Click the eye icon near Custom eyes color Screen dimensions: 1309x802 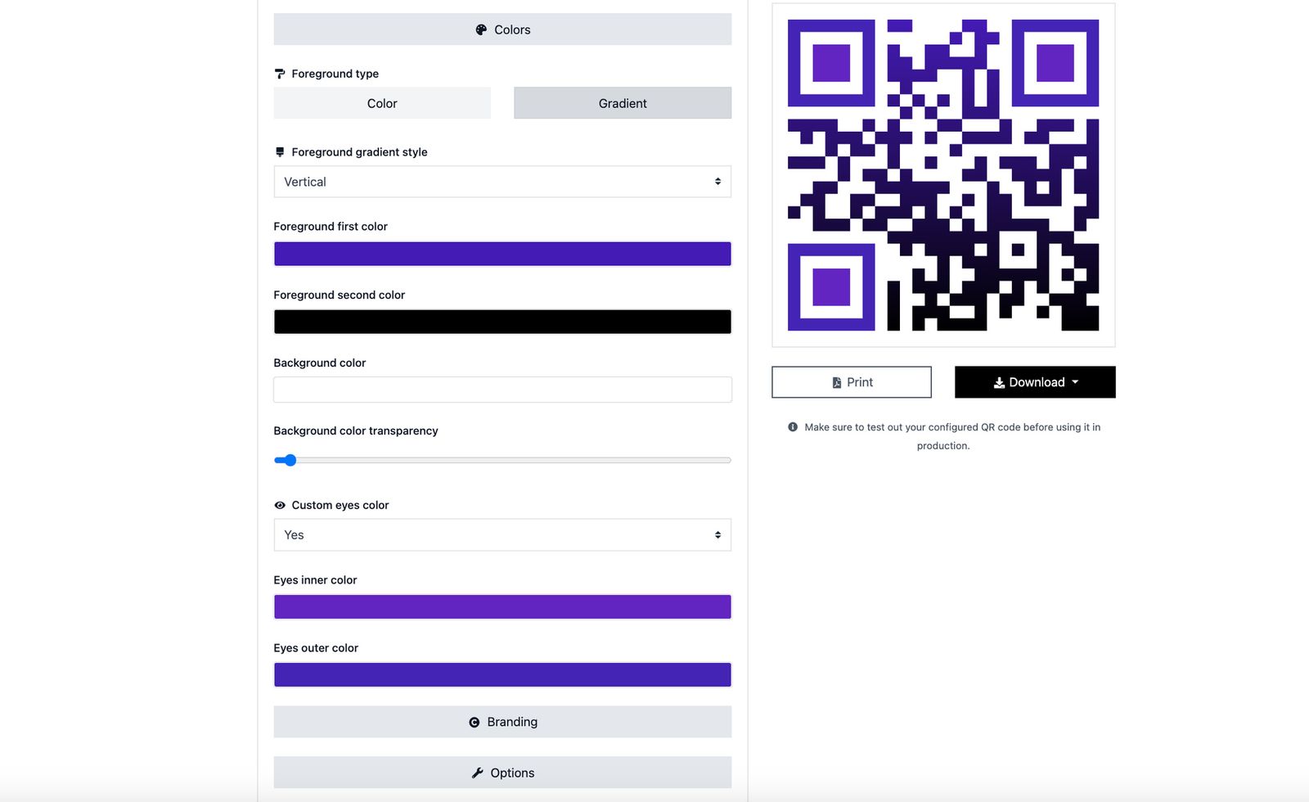pyautogui.click(x=280, y=505)
